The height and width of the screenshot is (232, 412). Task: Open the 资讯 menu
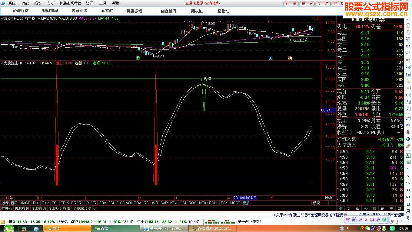click(90, 3)
